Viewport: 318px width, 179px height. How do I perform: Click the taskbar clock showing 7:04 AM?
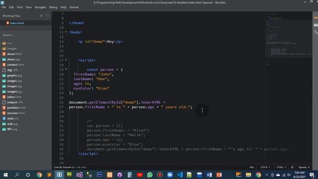pos(299,175)
